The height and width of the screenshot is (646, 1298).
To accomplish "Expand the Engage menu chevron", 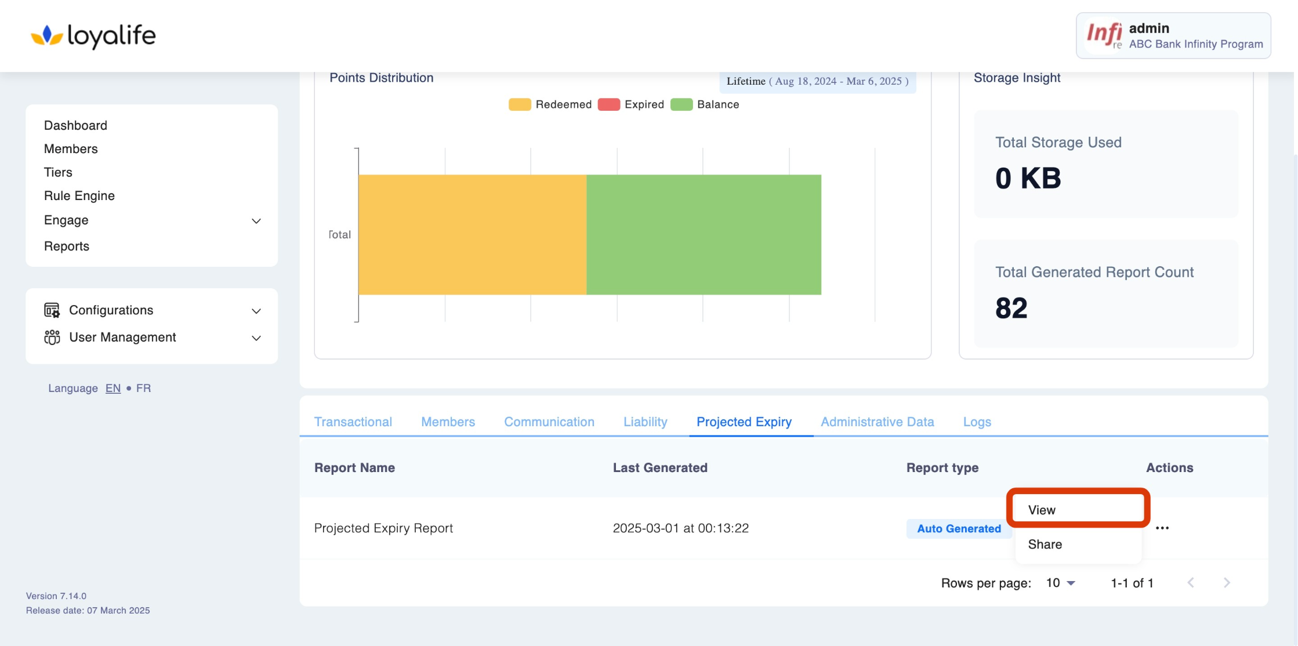I will (256, 221).
